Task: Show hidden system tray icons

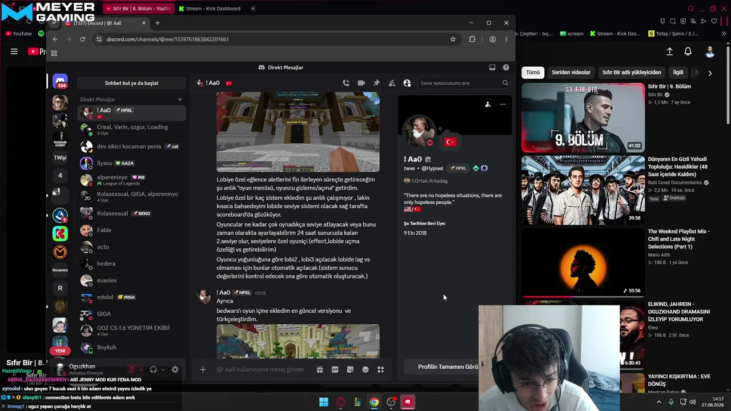Action: (x=658, y=402)
